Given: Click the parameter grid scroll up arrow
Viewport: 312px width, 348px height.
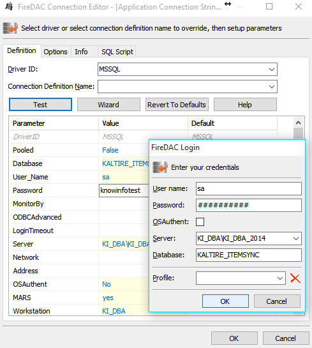Looking at the screenshot, I should tap(298, 123).
